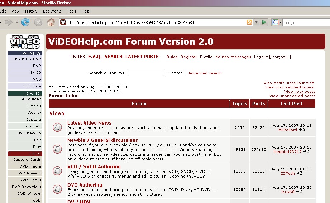Open the Advanced search link
330x203 pixels.
click(x=205, y=73)
